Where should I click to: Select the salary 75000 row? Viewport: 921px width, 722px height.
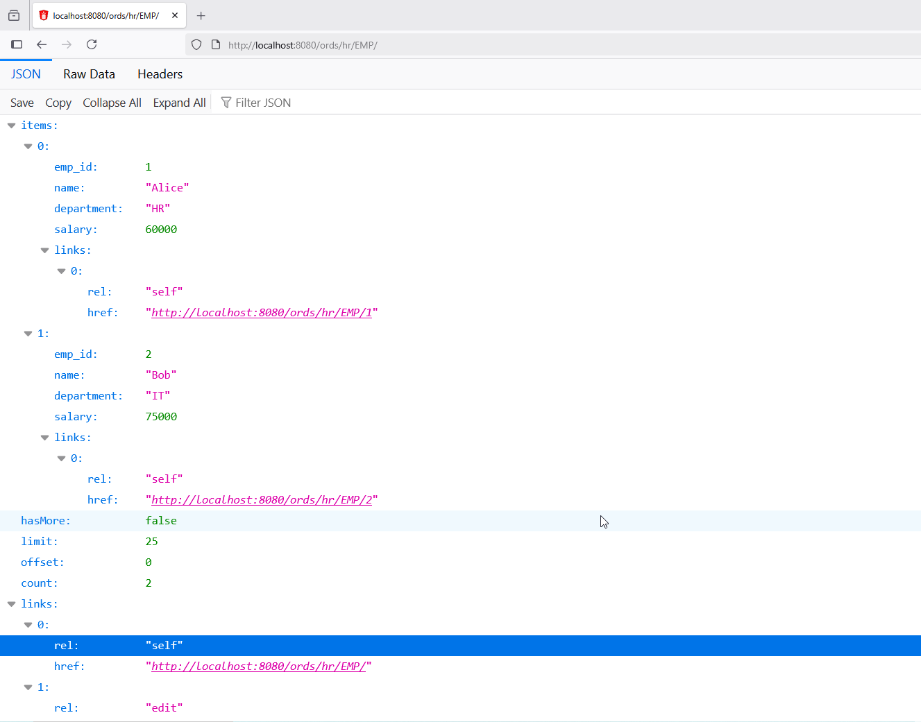(460, 417)
